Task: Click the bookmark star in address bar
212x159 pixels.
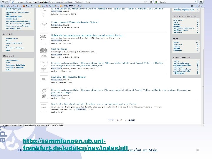Action: click(145, 2)
